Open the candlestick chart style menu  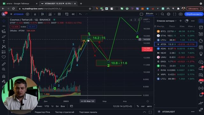click(42, 14)
